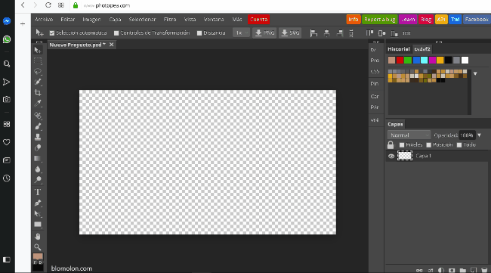The image size is (491, 273).
Task: Open the Blog link button
Action: point(426,20)
